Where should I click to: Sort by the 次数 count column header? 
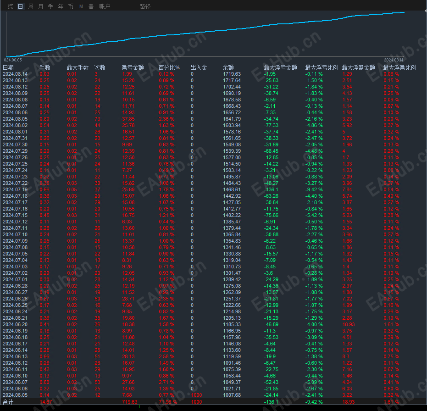(x=100, y=67)
